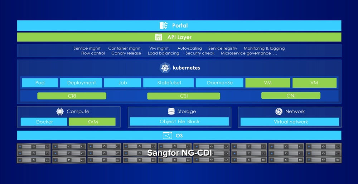Select the Deployment block
Viewport: 358px width, 184px height.
pyautogui.click(x=81, y=83)
